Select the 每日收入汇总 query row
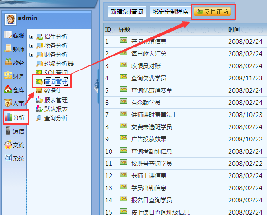 click(x=185, y=54)
